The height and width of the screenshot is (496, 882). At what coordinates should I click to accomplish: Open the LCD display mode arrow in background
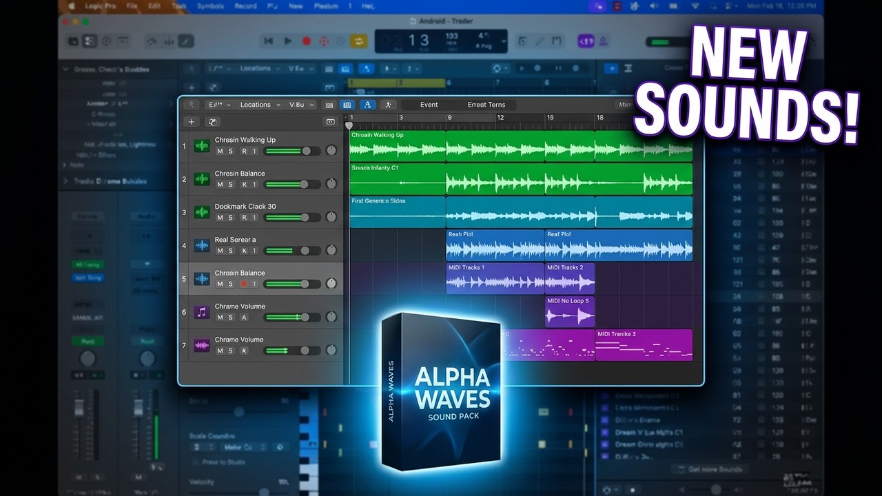[504, 41]
